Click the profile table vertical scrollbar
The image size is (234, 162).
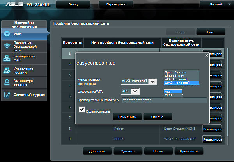228,92
